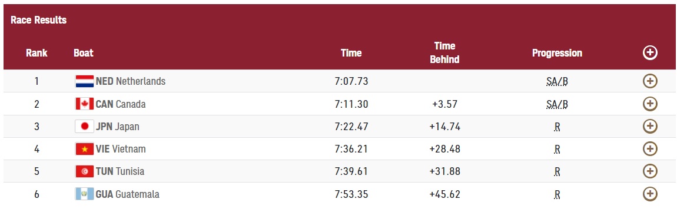The height and width of the screenshot is (212, 677).
Task: Expand Netherlands row details
Action: point(650,81)
